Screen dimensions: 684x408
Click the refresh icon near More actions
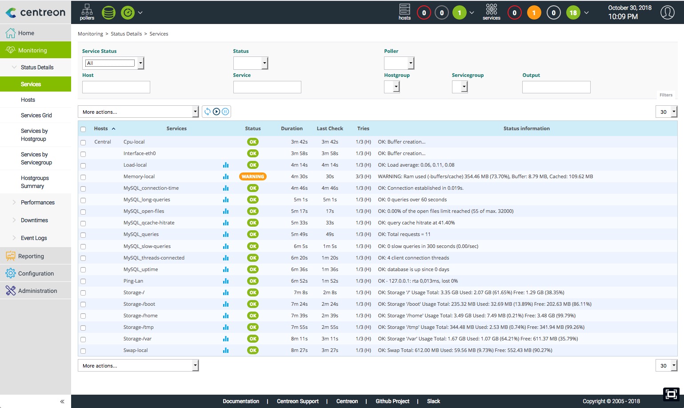coord(208,112)
